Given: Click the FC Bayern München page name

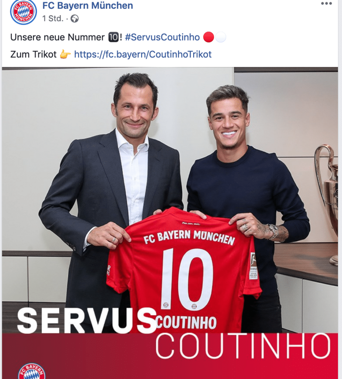Looking at the screenshot, I should (x=88, y=6).
